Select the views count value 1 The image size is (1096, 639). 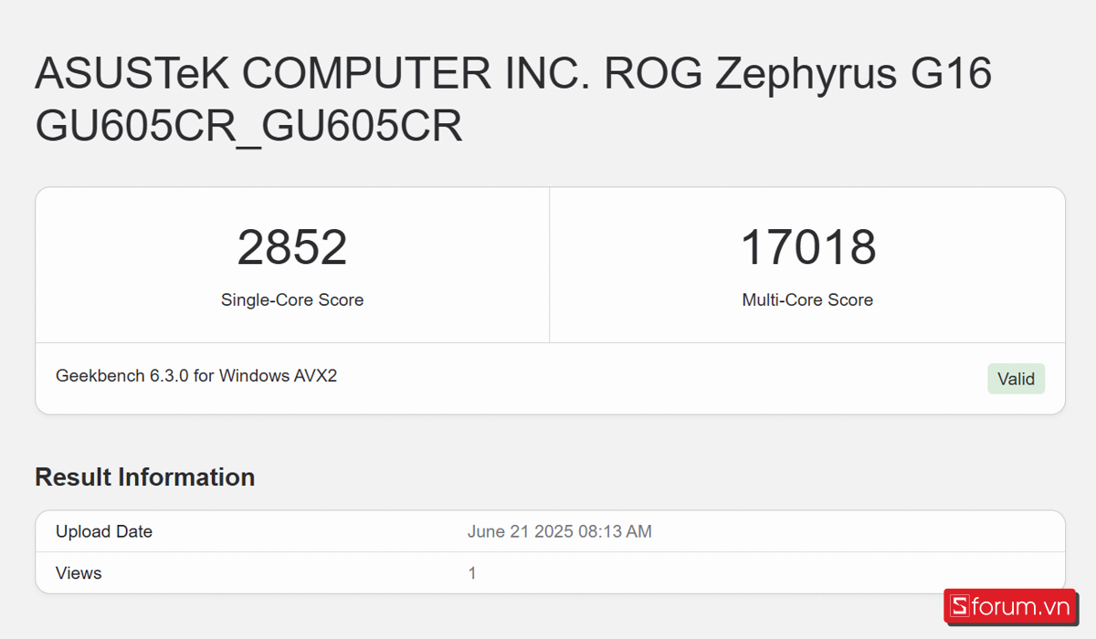tap(472, 573)
